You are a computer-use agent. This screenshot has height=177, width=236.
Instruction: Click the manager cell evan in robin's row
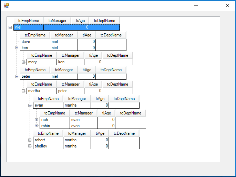[83, 126]
